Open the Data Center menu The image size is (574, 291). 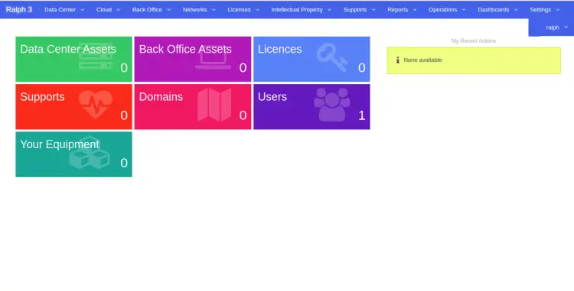tap(64, 9)
